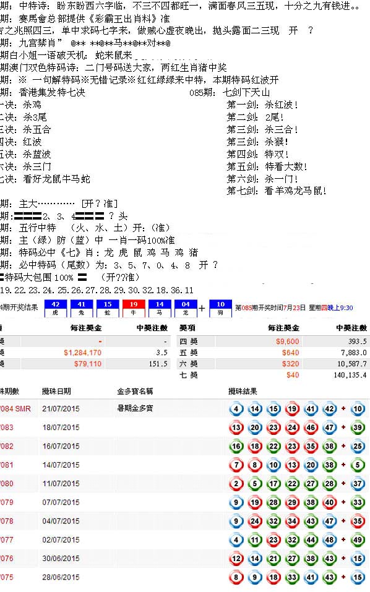The height and width of the screenshot is (592, 370).
Task: Open draw 084 SMR link
Action: point(15,408)
